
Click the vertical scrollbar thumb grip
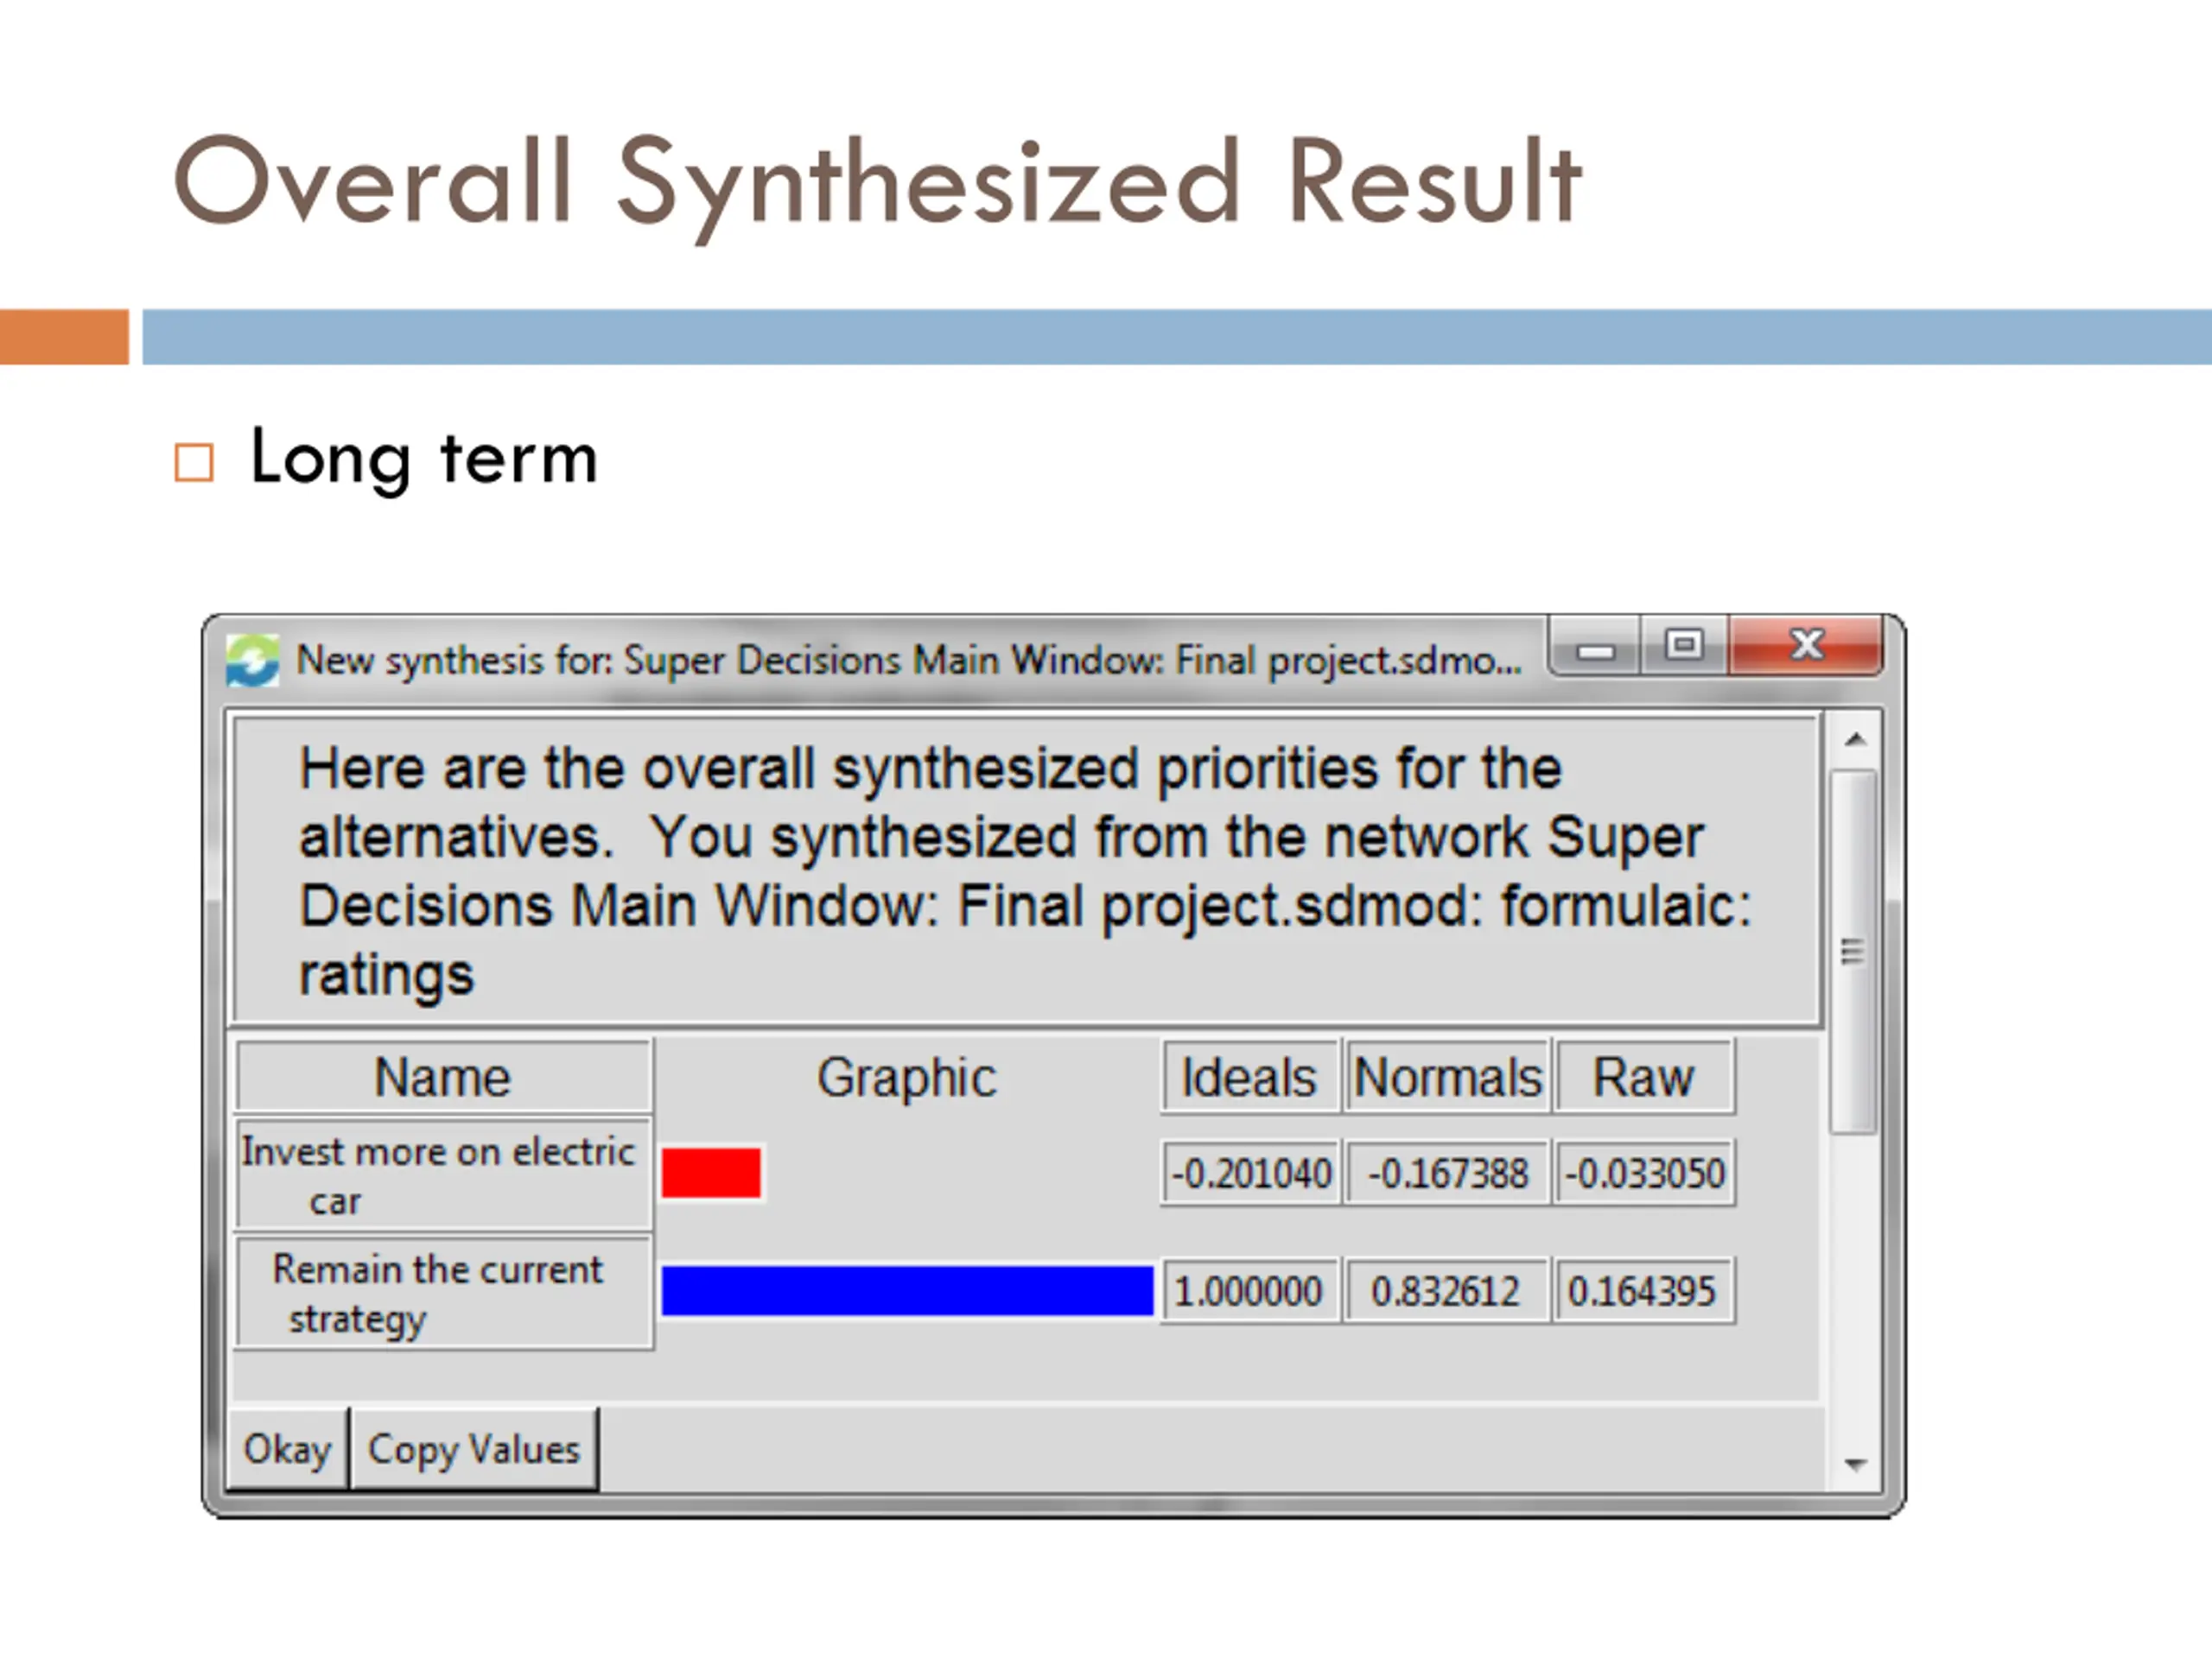point(1852,952)
